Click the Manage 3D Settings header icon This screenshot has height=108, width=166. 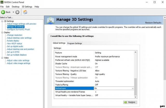50,20
